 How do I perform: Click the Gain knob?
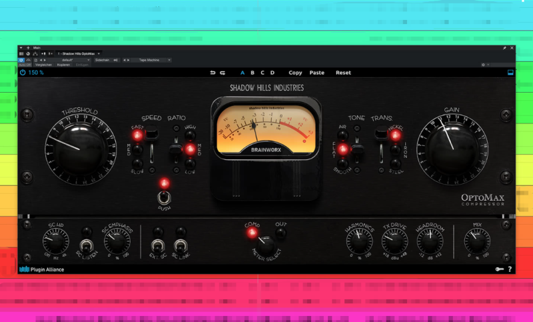452,149
